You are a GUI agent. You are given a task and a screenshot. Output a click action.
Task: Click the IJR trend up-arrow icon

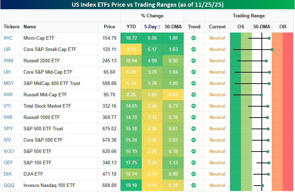point(194,50)
